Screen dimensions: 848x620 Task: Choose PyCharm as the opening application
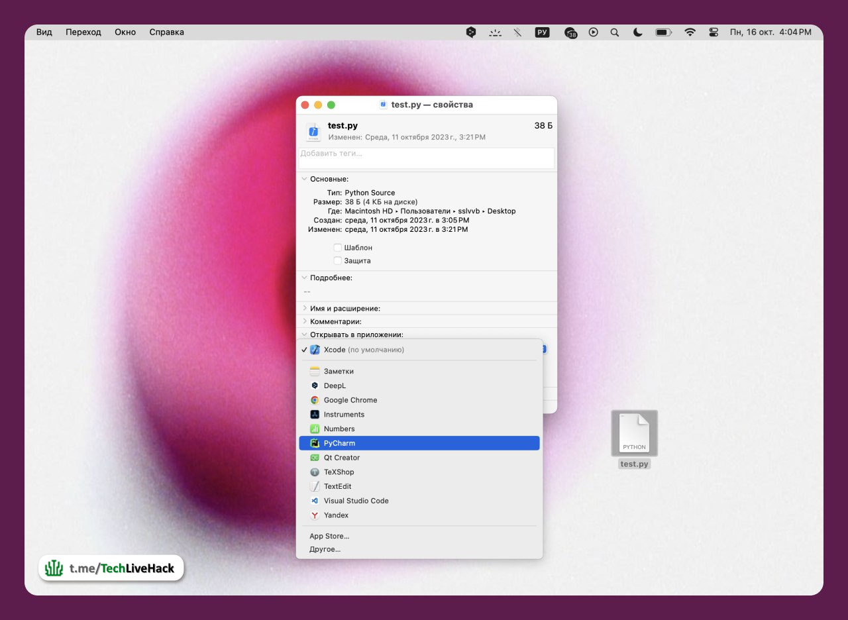[419, 443]
